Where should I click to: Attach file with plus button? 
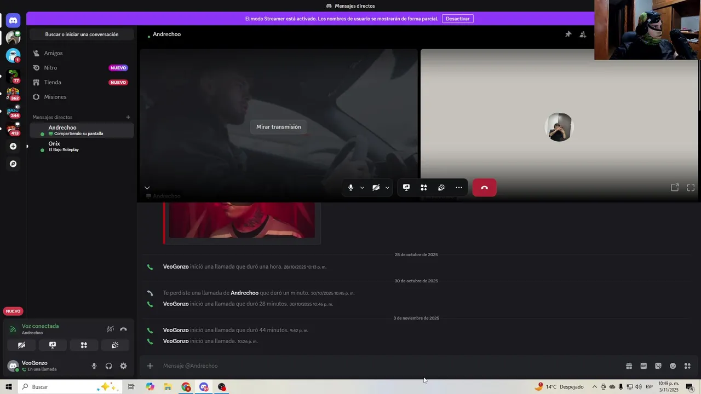coord(150,366)
